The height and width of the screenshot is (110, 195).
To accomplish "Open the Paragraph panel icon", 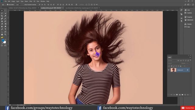I will pyautogui.click(x=182, y=21).
